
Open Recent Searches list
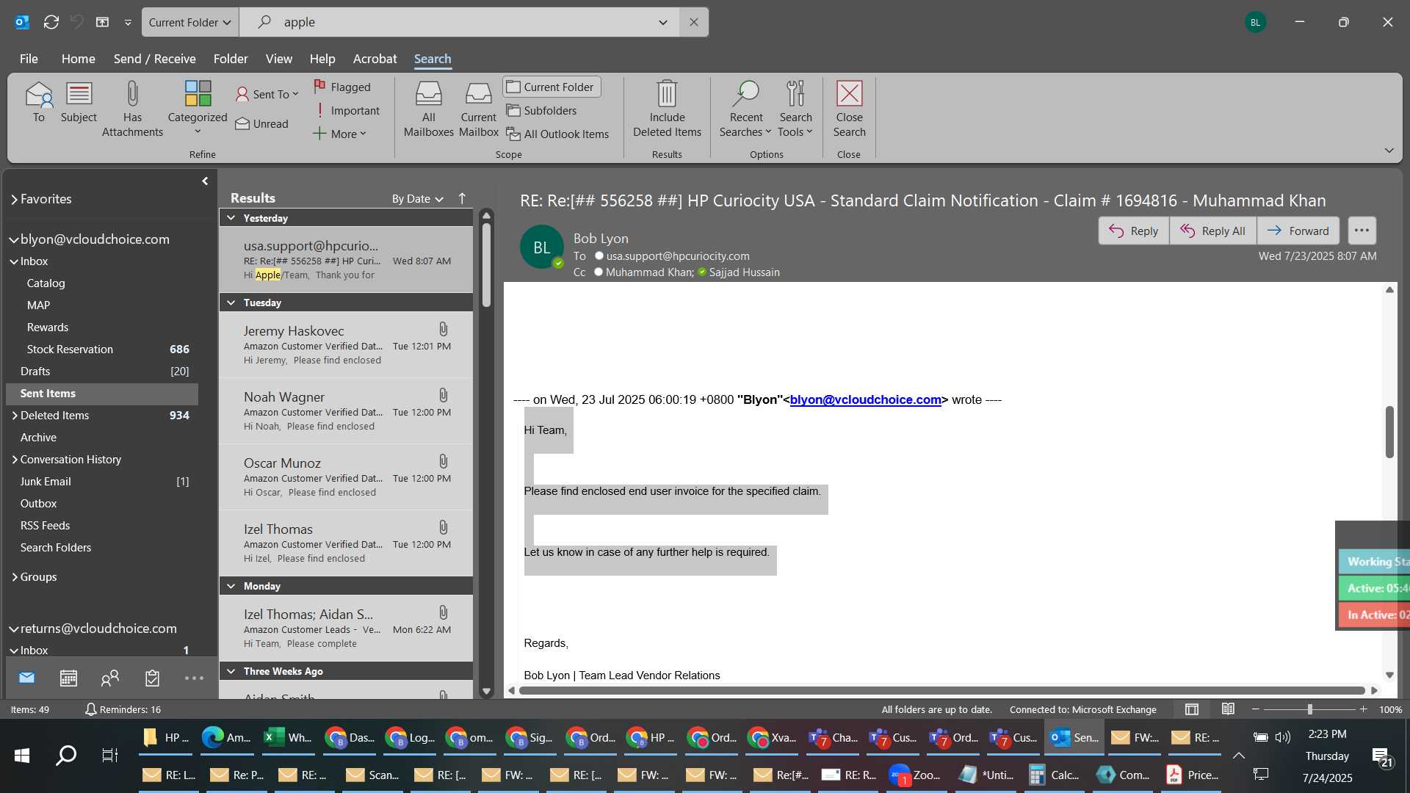point(745,109)
